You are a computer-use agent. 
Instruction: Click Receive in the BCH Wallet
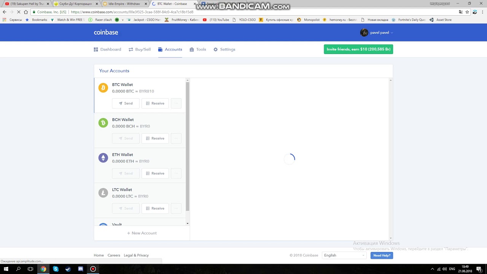155,139
